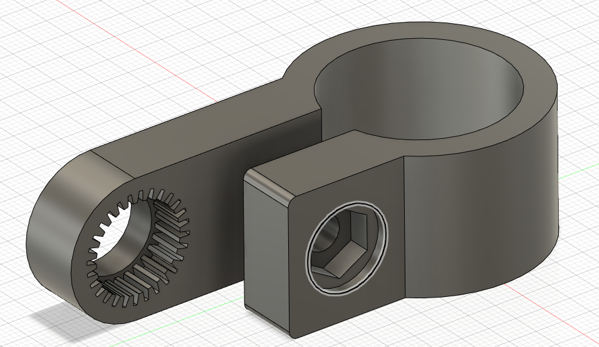The image size is (599, 347).
Task: Click the splined hole in the arm
Action: [140, 248]
